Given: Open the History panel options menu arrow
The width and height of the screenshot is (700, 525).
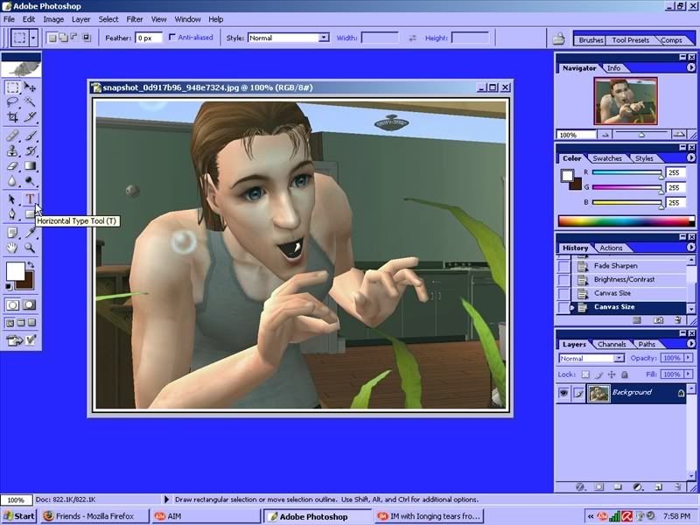Looking at the screenshot, I should tap(690, 247).
